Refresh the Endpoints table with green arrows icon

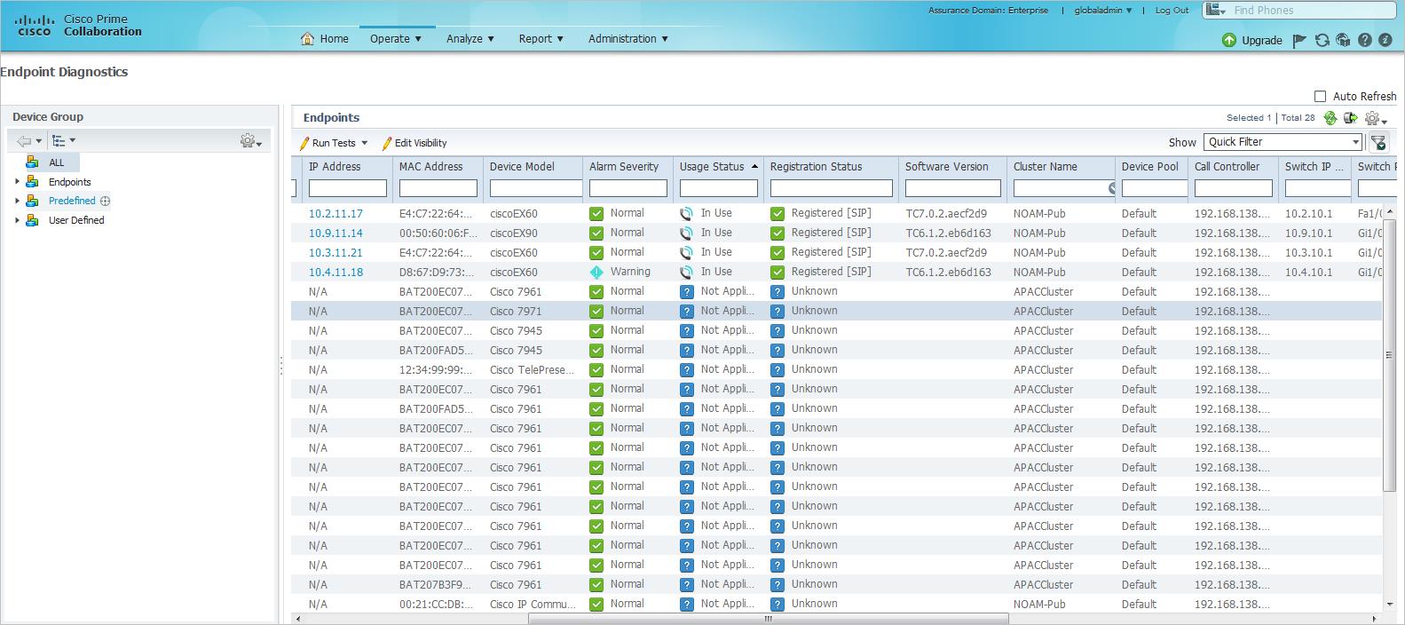pyautogui.click(x=1330, y=118)
